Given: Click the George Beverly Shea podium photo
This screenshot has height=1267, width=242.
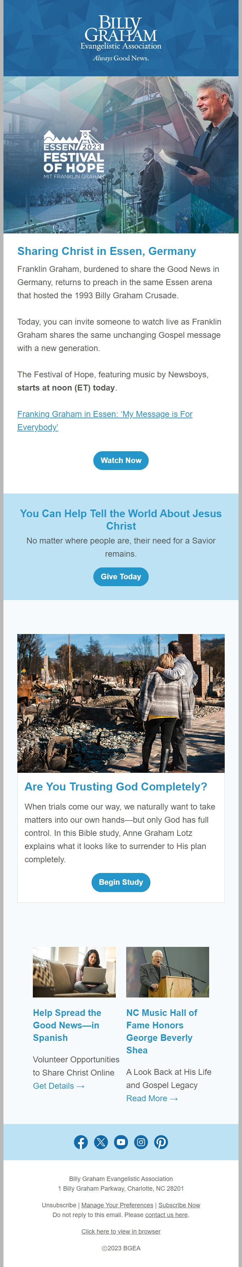Looking at the screenshot, I should pyautogui.click(x=168, y=972).
